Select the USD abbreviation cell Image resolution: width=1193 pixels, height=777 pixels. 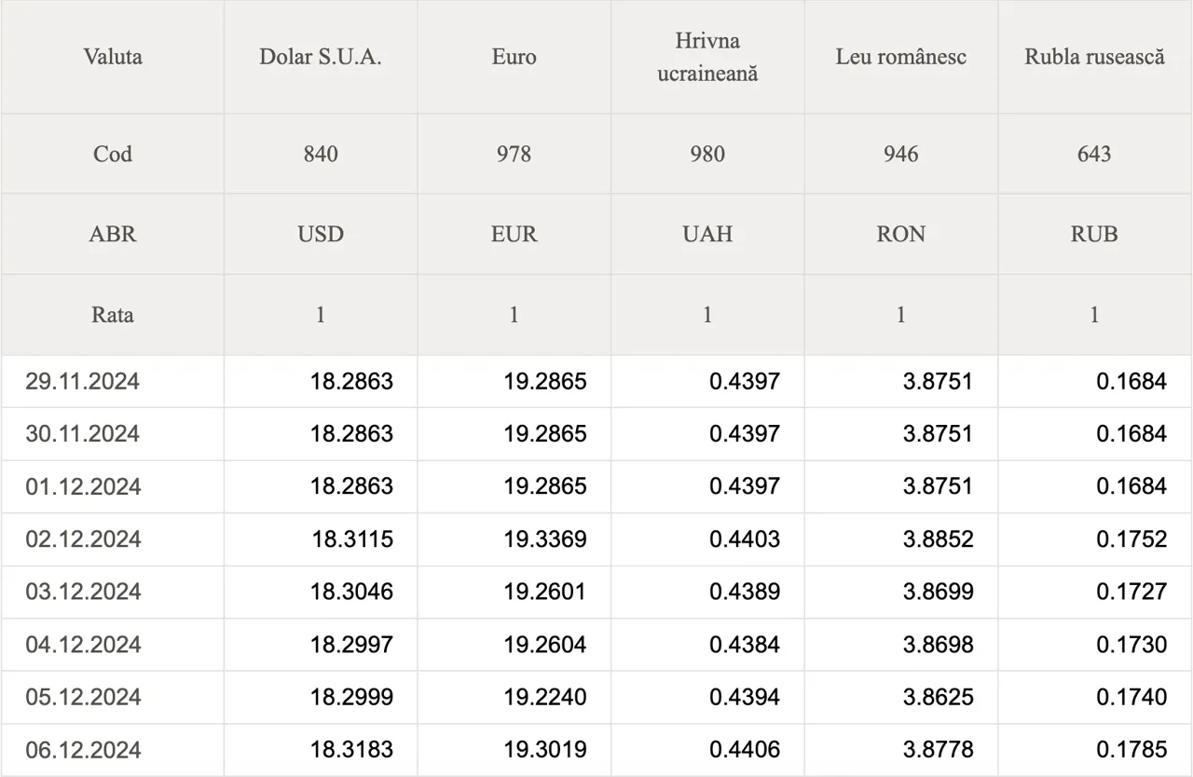pyautogui.click(x=321, y=234)
